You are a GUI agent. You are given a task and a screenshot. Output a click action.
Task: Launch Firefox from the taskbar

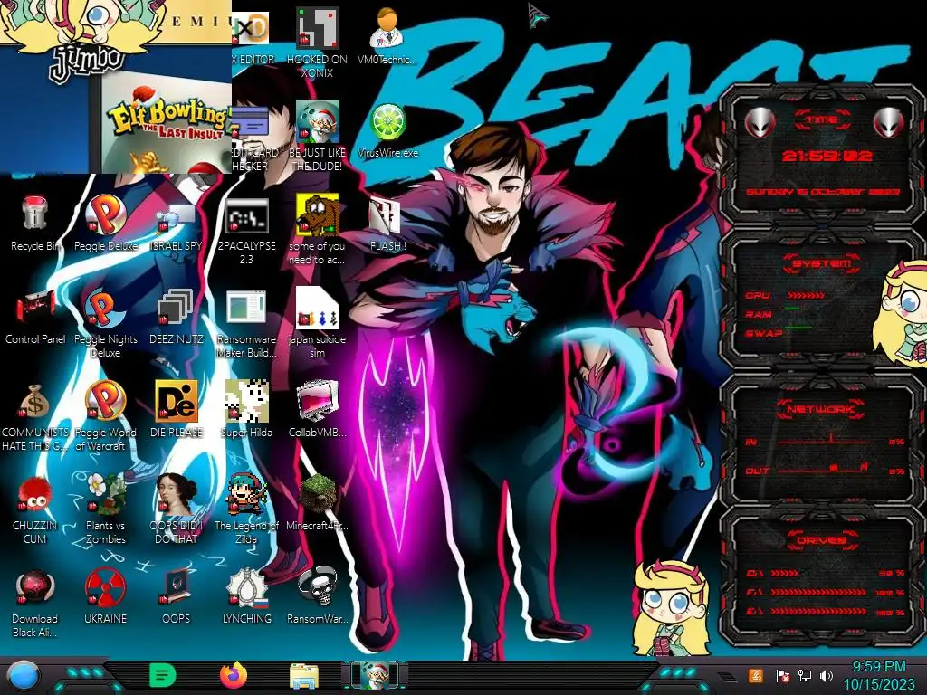pyautogui.click(x=233, y=675)
